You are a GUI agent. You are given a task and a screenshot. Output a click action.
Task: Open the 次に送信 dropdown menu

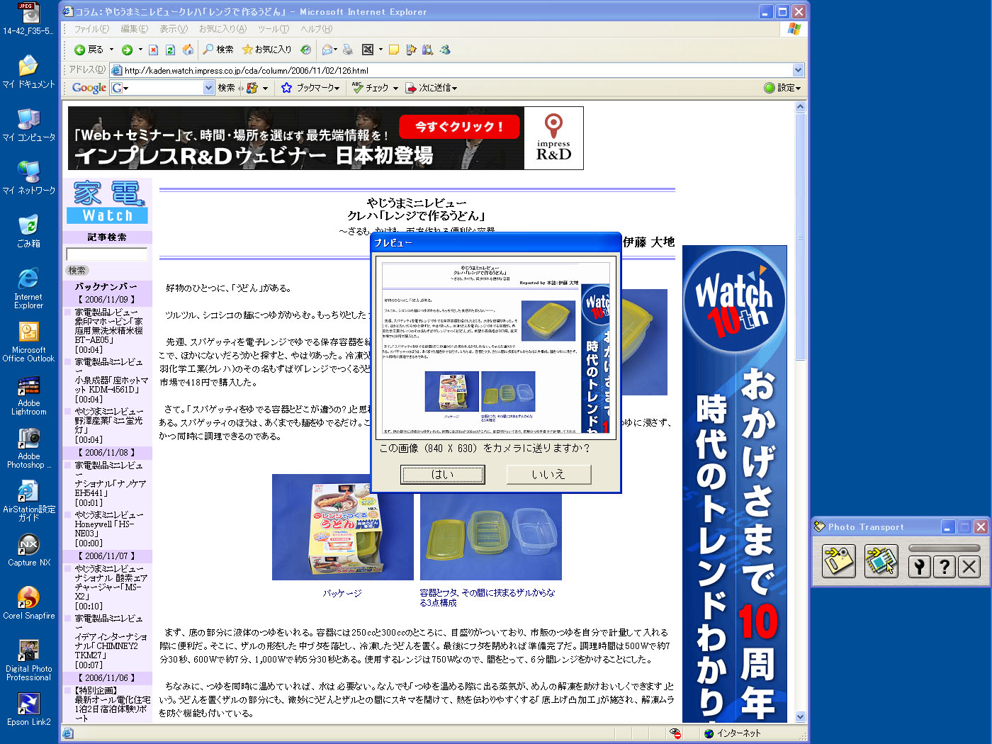[432, 88]
